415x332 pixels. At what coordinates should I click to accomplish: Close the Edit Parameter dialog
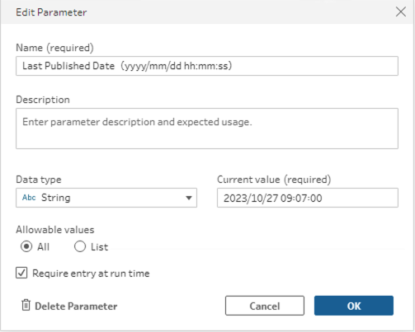click(401, 12)
